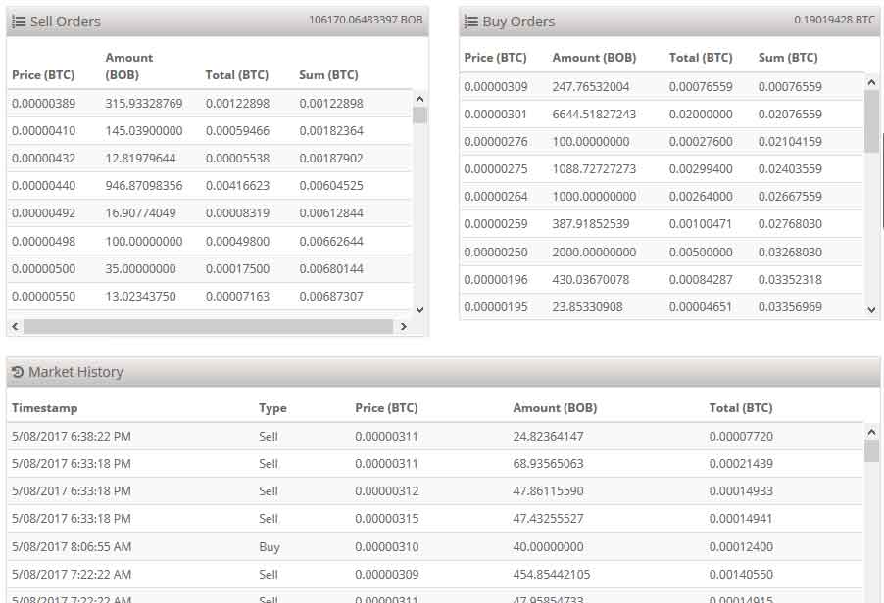Click the Sell Orders horizontal scrollbar right arrow

click(x=403, y=327)
